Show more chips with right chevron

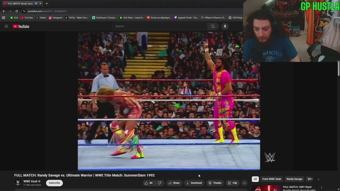319,179
